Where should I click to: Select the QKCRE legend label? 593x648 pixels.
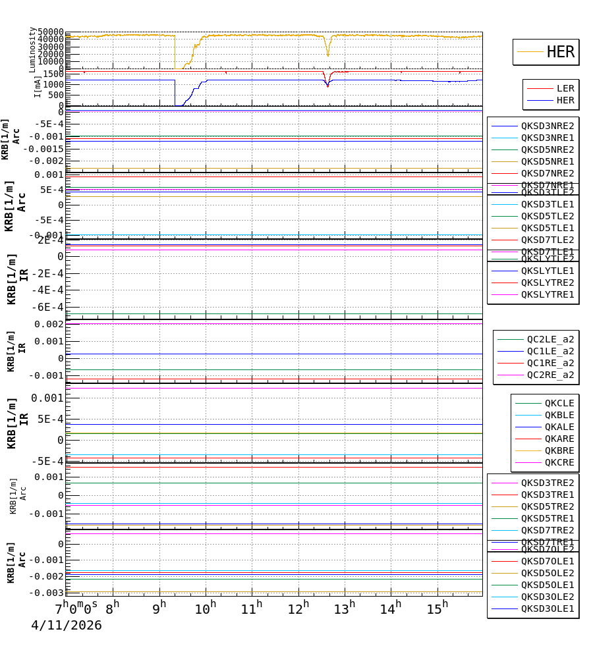[559, 463]
